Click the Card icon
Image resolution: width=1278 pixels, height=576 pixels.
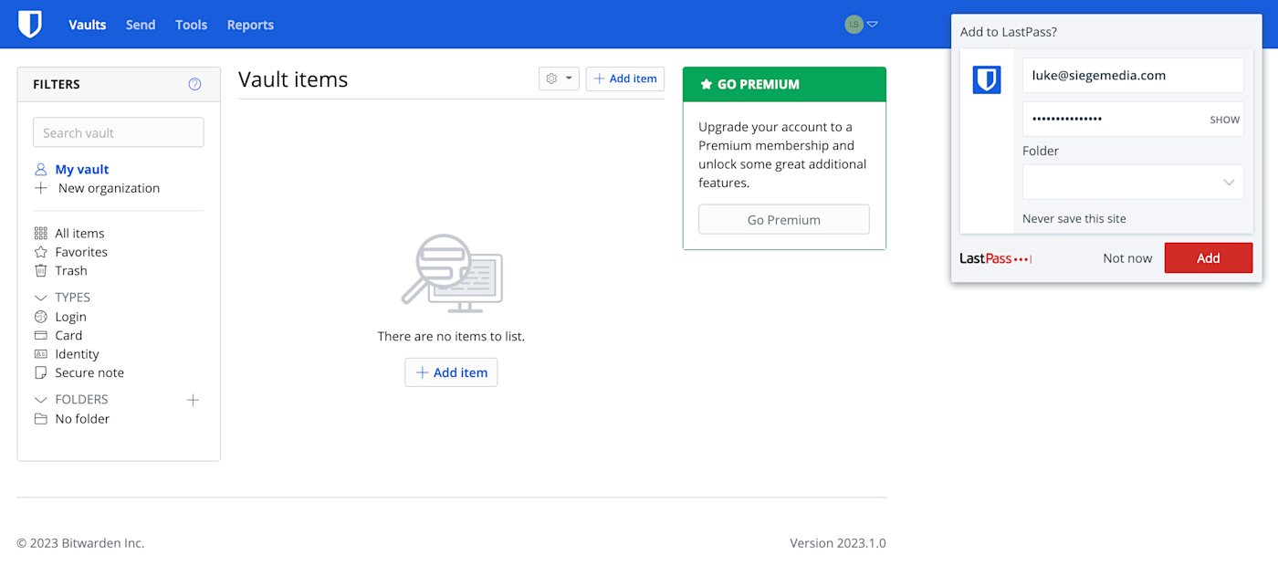(x=40, y=335)
